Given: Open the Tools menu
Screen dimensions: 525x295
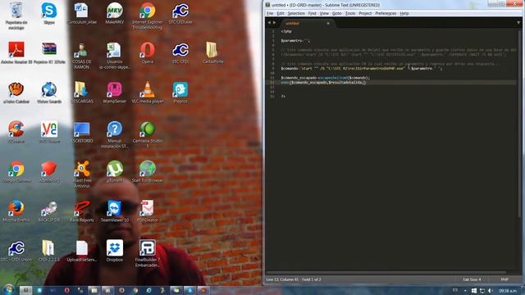Looking at the screenshot, I should click(350, 13).
